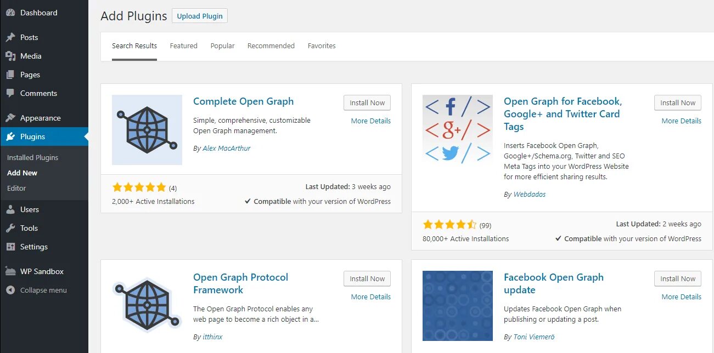
Task: Open the Users menu label
Action: pyautogui.click(x=30, y=209)
